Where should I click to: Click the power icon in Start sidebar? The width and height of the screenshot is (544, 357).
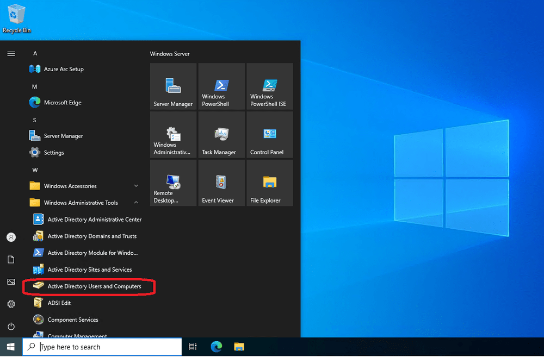click(11, 326)
